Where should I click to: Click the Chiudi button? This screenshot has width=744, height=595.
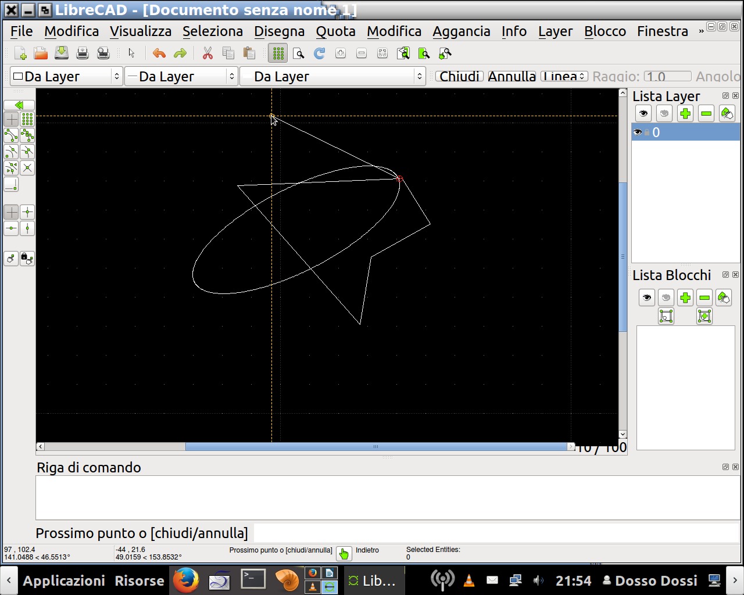click(459, 77)
